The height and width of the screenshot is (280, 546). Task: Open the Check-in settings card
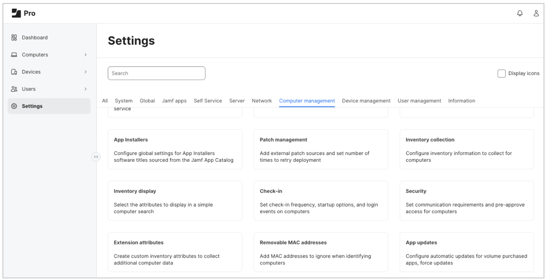[321, 201]
